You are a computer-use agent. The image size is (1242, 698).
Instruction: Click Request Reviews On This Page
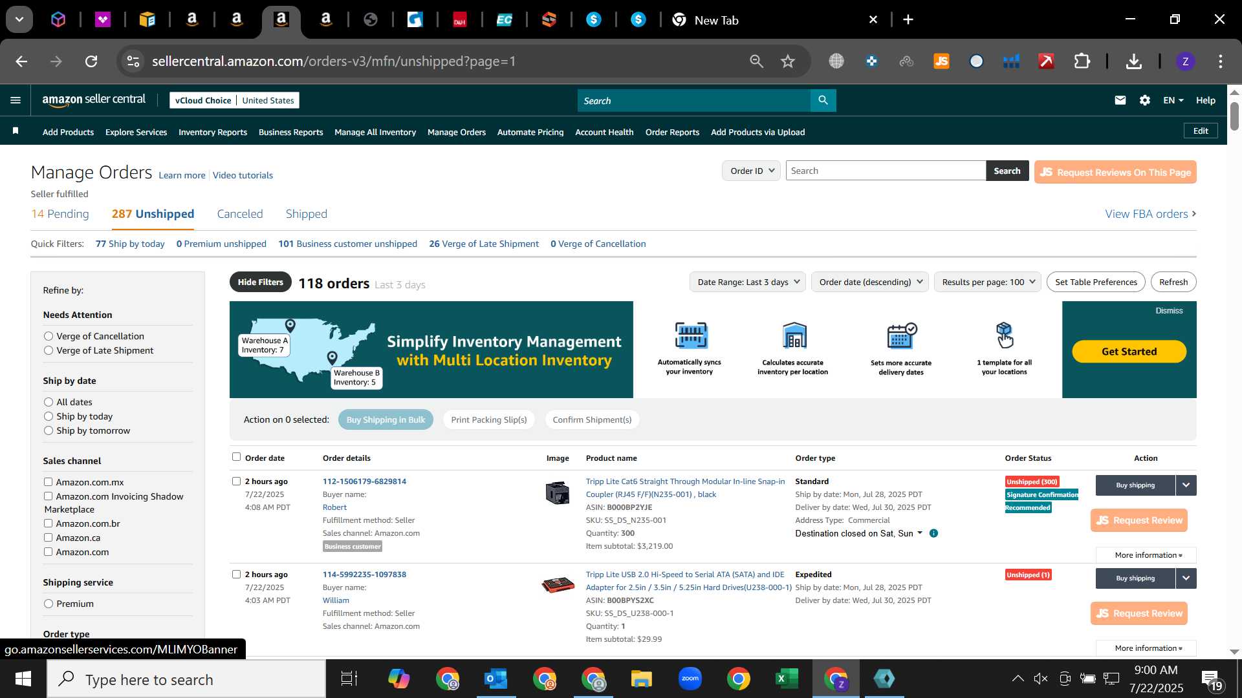click(1115, 172)
